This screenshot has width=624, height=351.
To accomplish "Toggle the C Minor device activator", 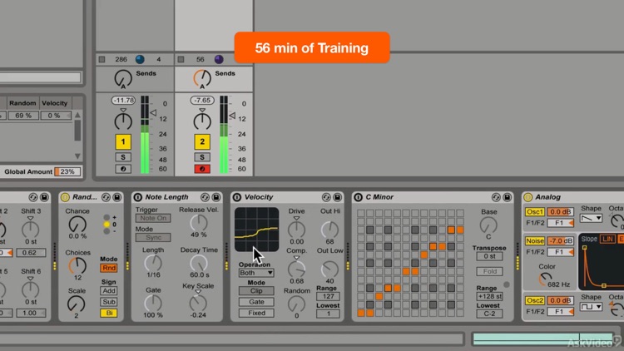I will tap(358, 197).
